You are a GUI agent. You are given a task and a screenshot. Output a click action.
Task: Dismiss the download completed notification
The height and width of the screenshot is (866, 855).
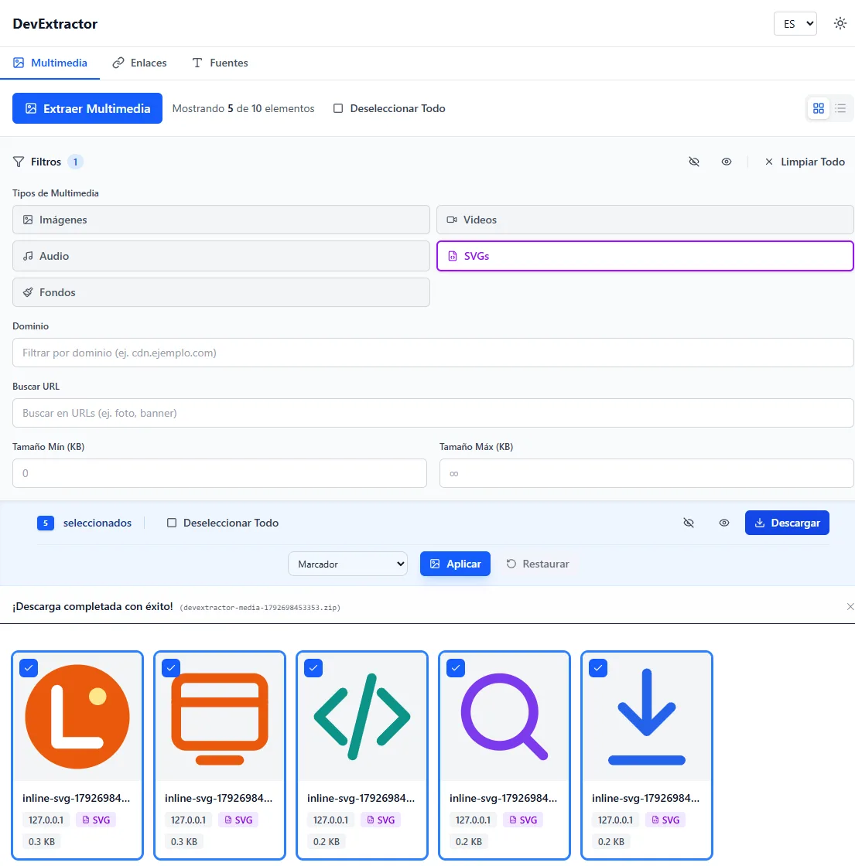tap(850, 607)
